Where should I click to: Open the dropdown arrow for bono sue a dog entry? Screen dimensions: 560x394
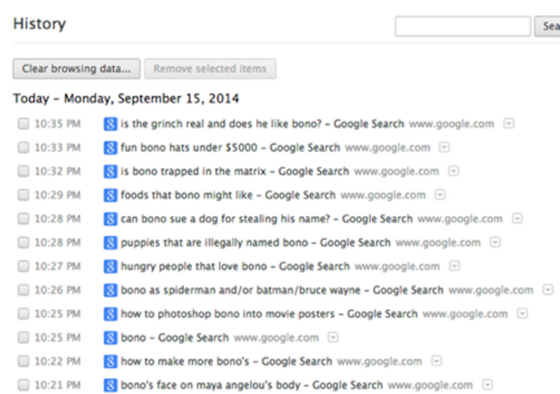click(x=517, y=218)
